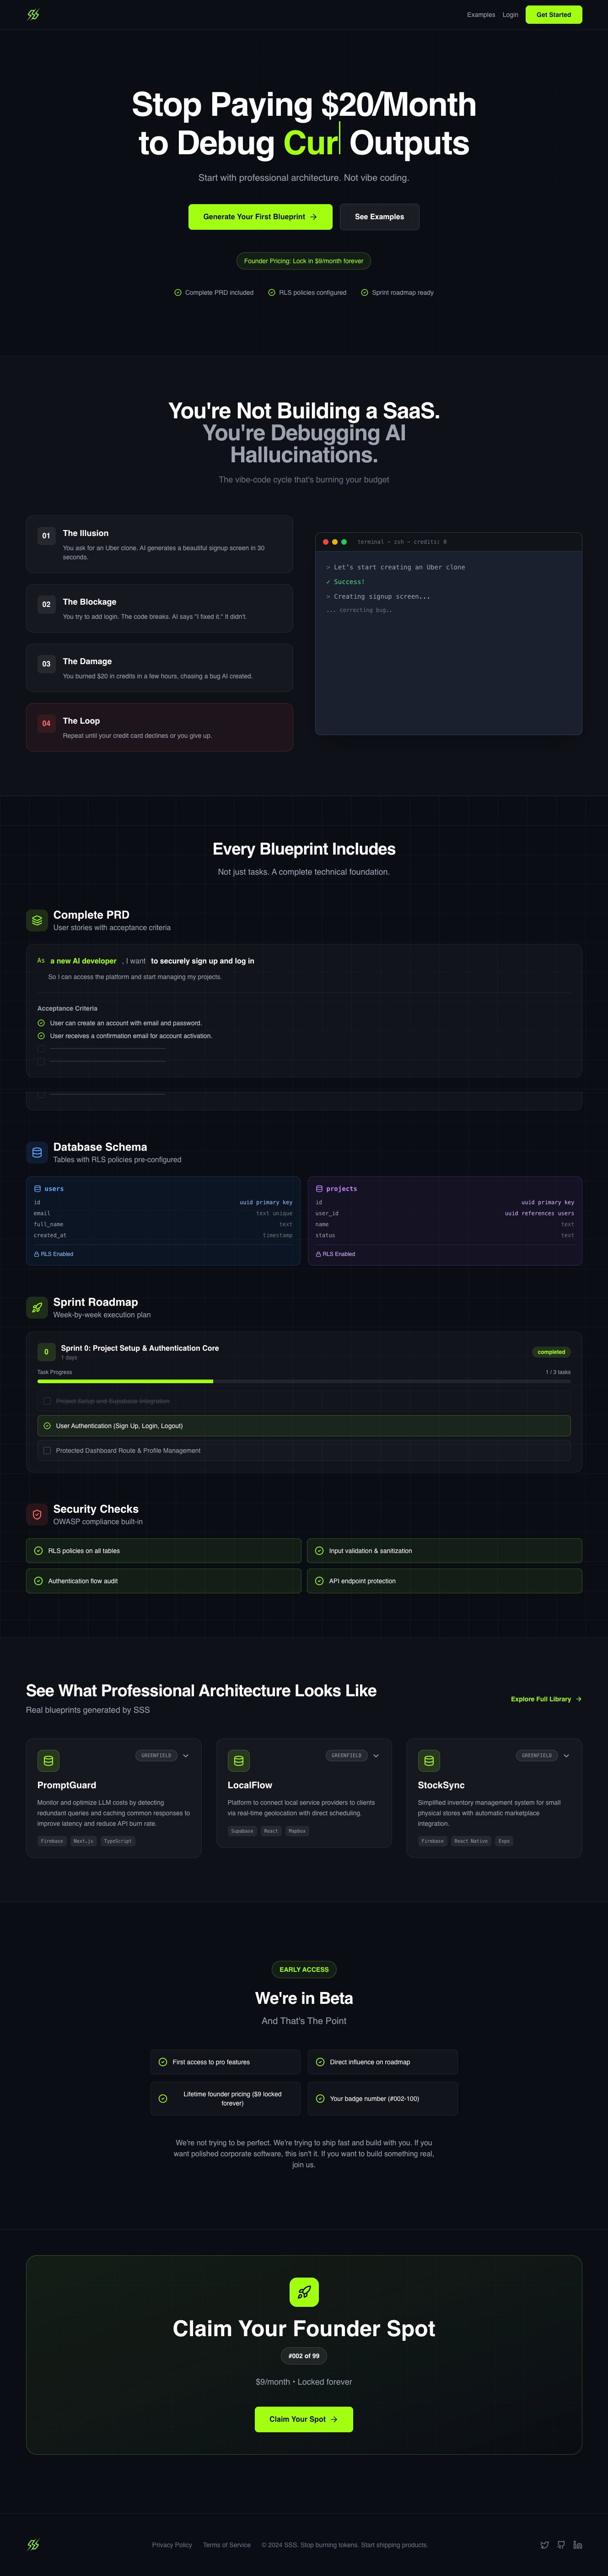Screen dimensions: 608x2576
Task: Check the Project Setup and Supabase Integration task
Action: tap(47, 1401)
